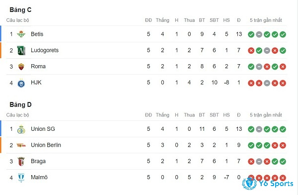Click Ludogorets's first red loss icon
The height and width of the screenshot is (195, 298).
point(251,51)
